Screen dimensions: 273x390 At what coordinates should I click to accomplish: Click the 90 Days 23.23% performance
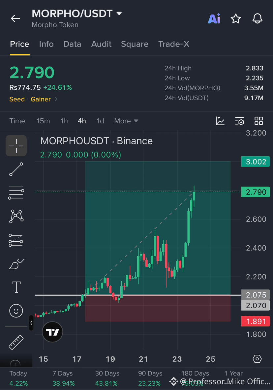150,378
